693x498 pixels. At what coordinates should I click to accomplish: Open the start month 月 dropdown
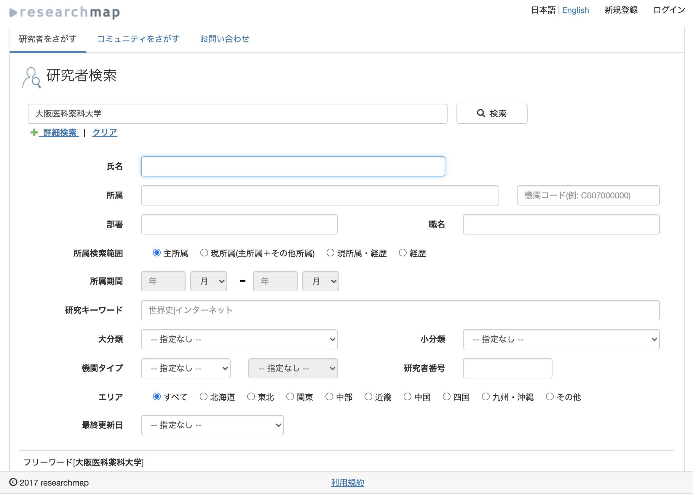click(209, 281)
